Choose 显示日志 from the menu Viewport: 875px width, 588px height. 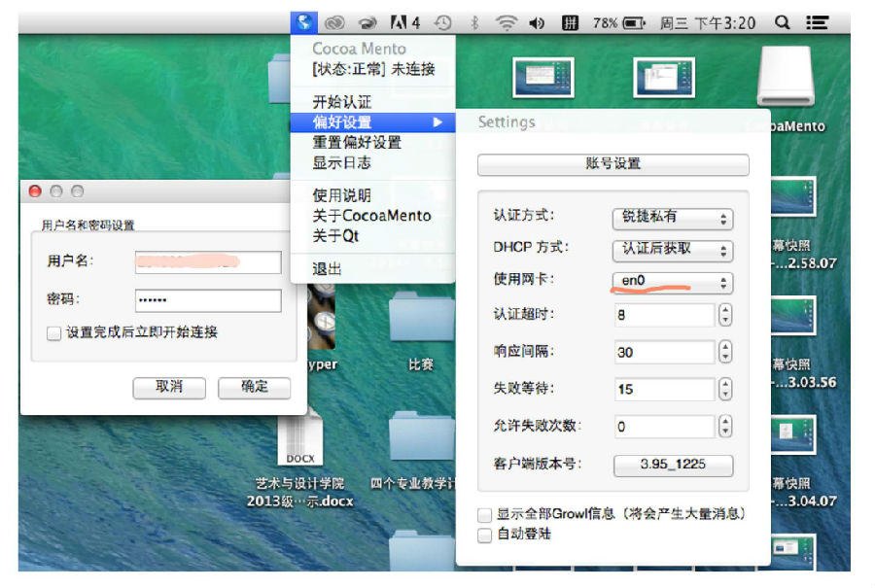point(341,163)
